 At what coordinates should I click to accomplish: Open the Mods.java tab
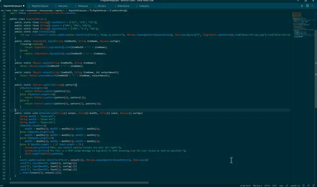tap(83, 6)
